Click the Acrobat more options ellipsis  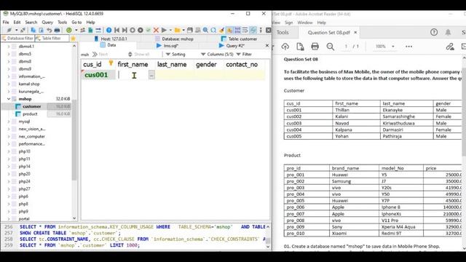point(408,47)
